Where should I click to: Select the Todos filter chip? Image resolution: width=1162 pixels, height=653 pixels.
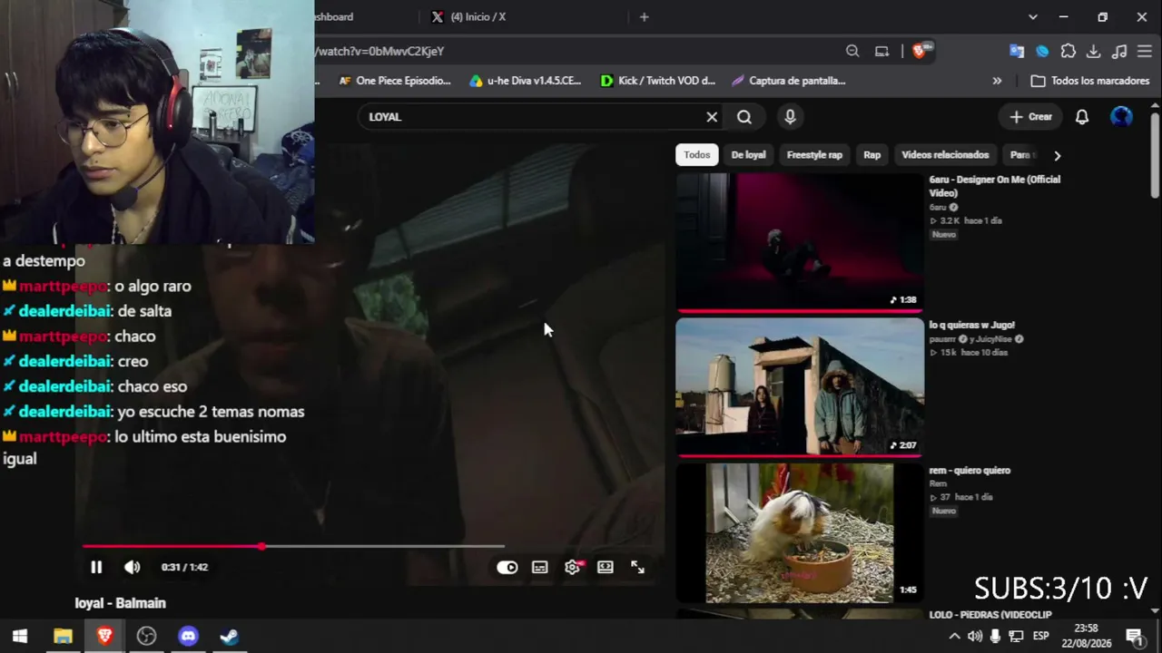(x=697, y=155)
